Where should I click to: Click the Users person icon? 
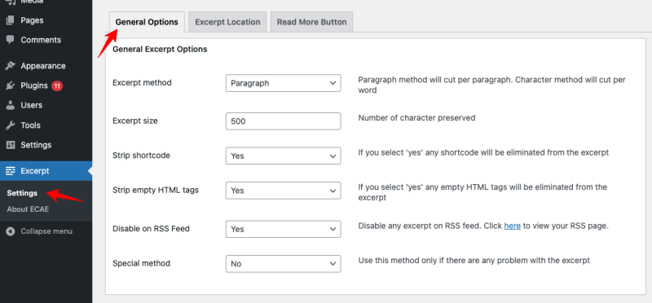pos(11,105)
